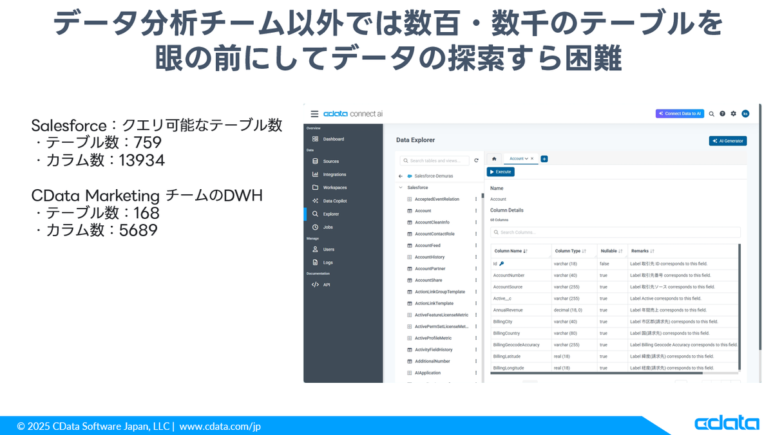
Task: Select the ActionLinkGroupTemplate table
Action: point(439,292)
